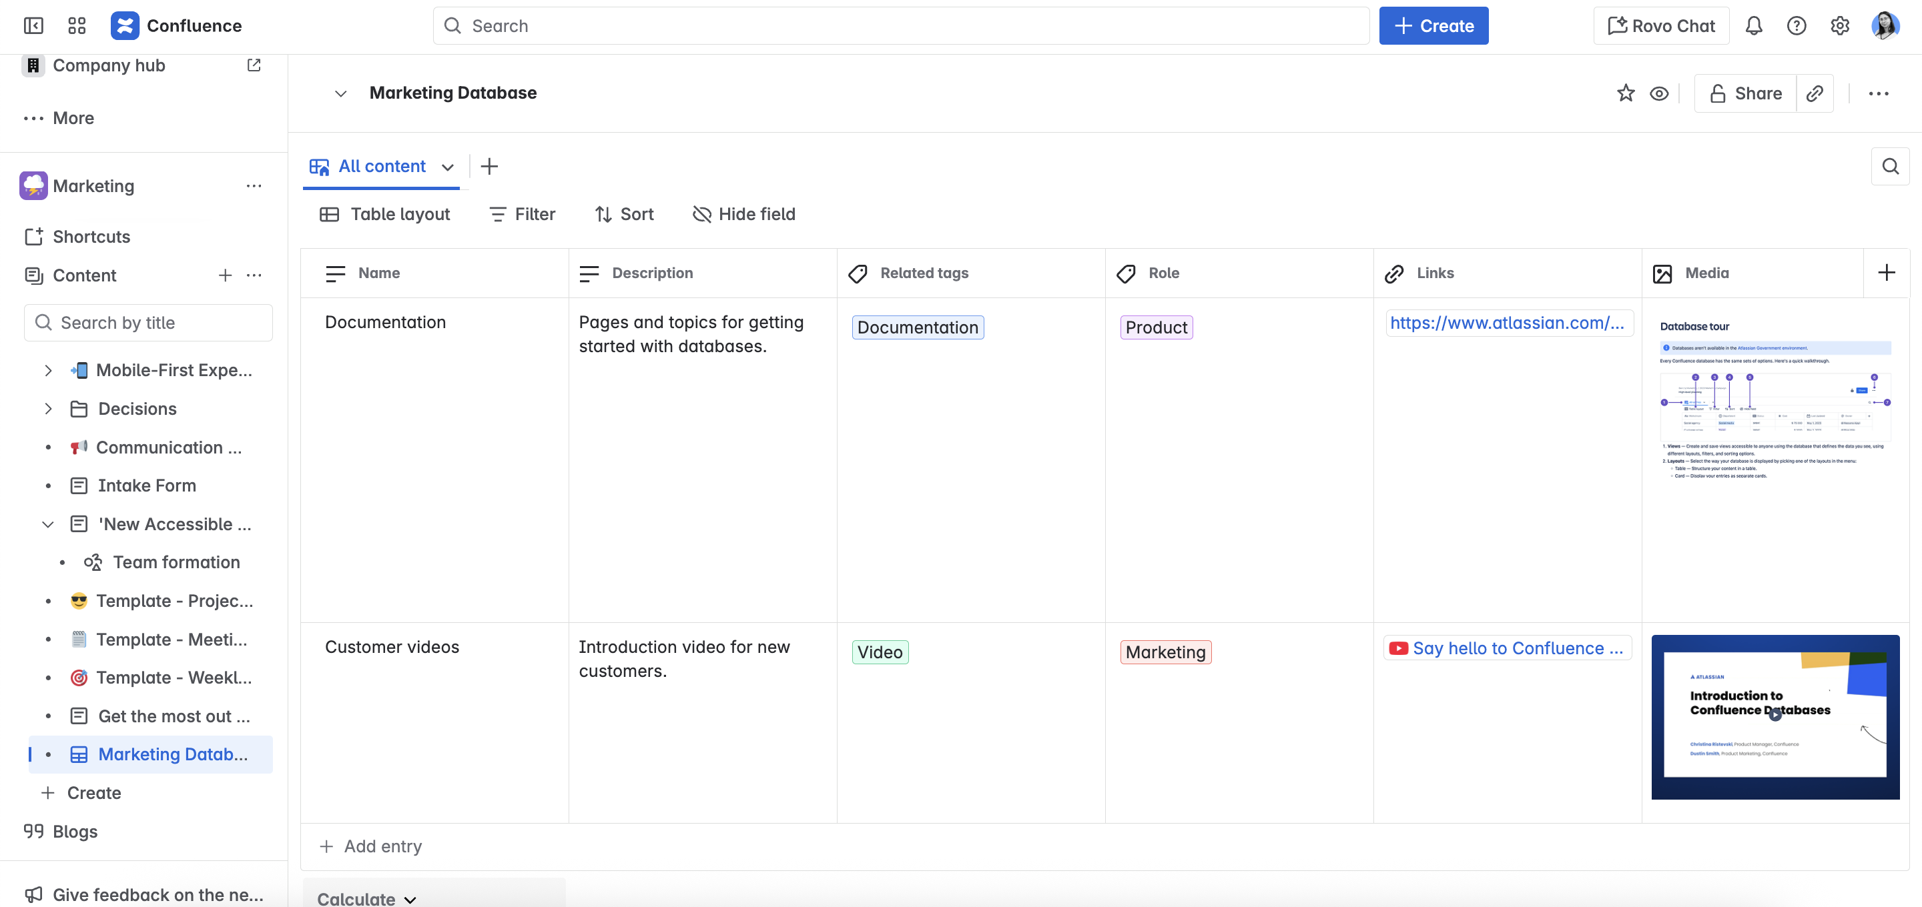This screenshot has height=907, width=1922.
Task: Open Marketing space options ellipsis
Action: click(254, 185)
